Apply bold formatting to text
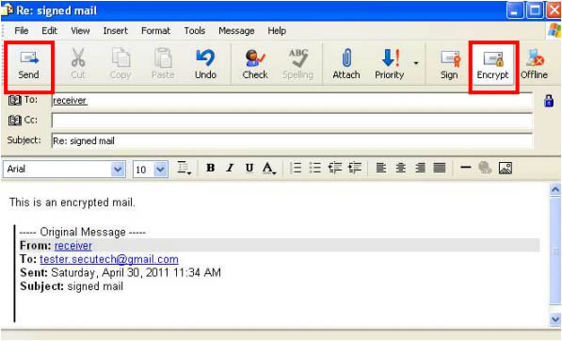The height and width of the screenshot is (341, 562). tap(211, 168)
